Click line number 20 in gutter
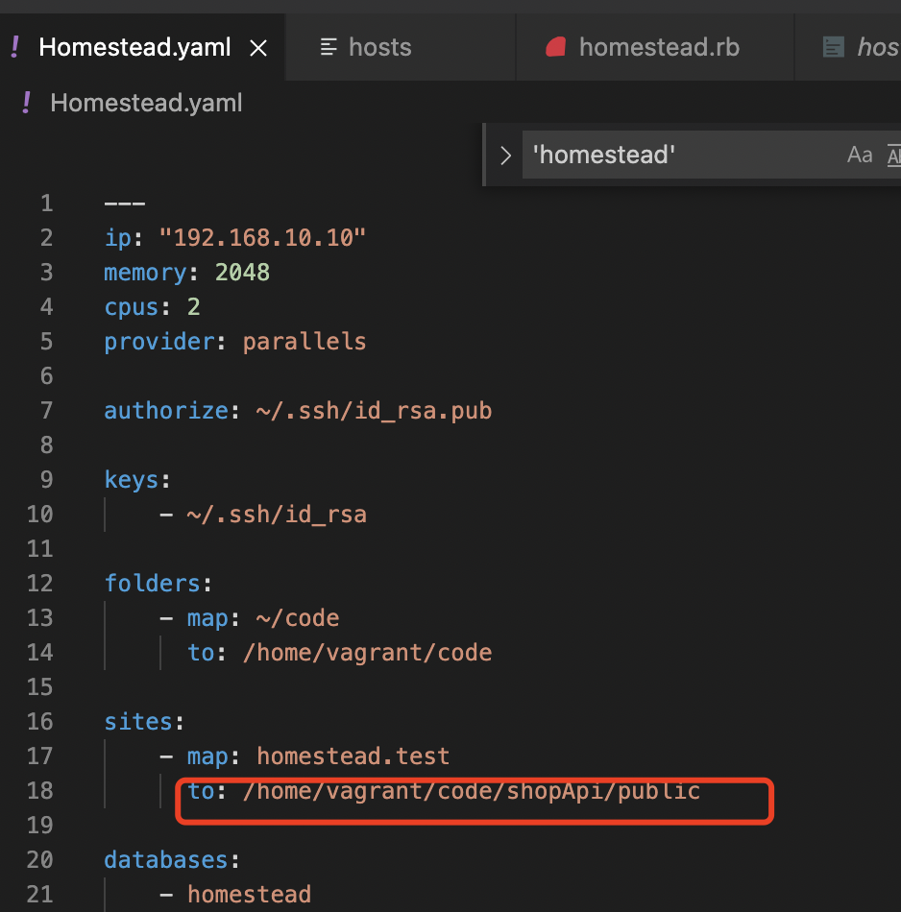Viewport: 901px width, 912px height. (39, 859)
